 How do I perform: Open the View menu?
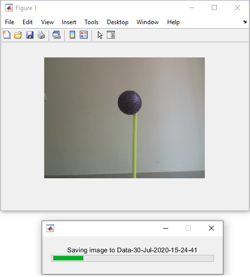tap(47, 22)
